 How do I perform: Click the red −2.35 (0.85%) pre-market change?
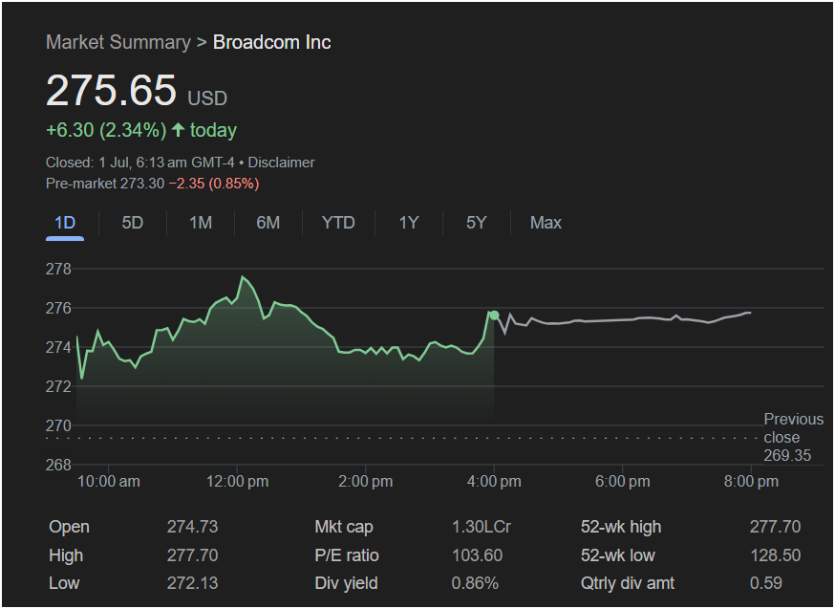(214, 184)
